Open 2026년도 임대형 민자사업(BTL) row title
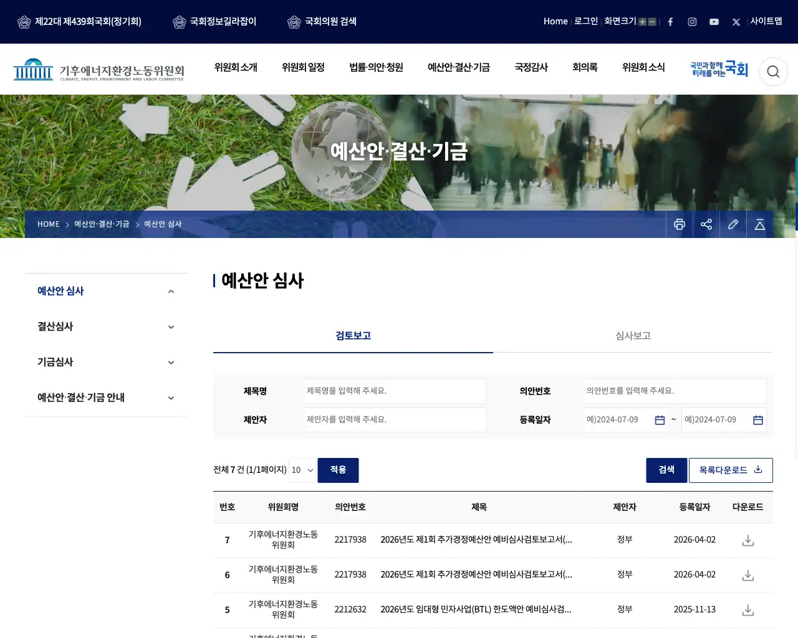This screenshot has width=798, height=638. click(x=476, y=610)
